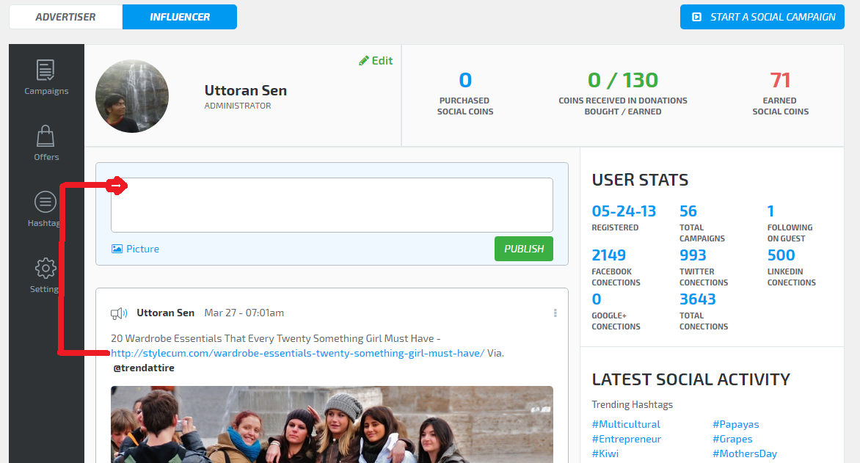The height and width of the screenshot is (463, 860).
Task: Click the 56 total campaigns stat
Action: 688,211
